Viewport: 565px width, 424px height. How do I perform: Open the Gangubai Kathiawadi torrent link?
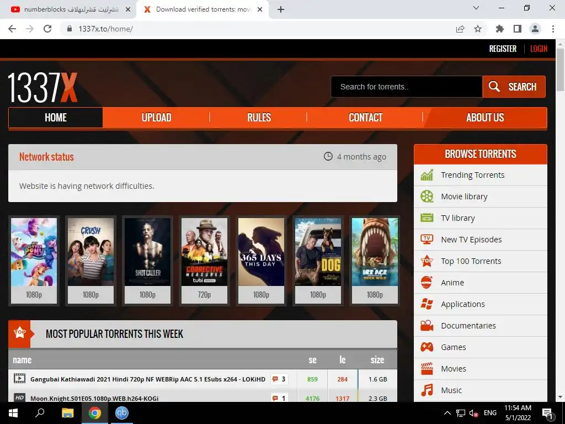click(x=148, y=379)
